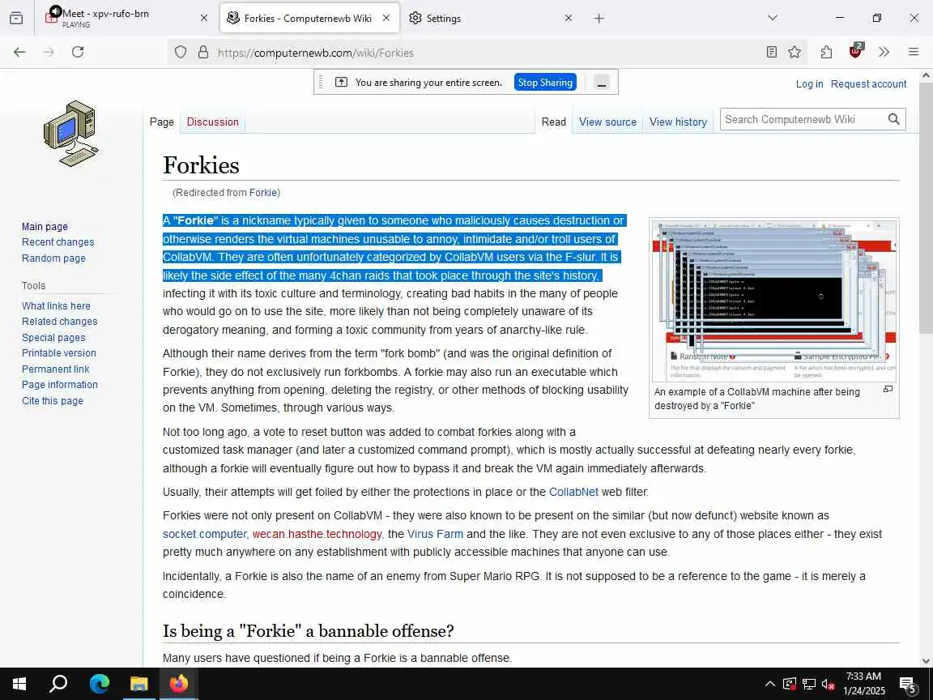Open the View source tab
Viewport: 933px width, 700px height.
pyautogui.click(x=607, y=122)
